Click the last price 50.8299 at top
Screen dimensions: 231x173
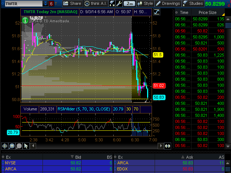click(x=215, y=4)
